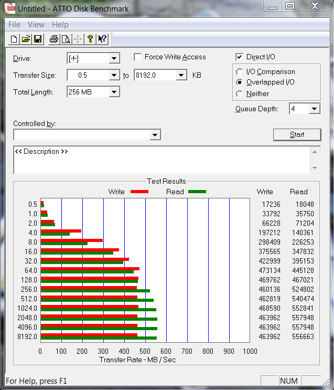Select the I/O Comparison radio button
Viewport: 334px width, 390px height.
240,72
